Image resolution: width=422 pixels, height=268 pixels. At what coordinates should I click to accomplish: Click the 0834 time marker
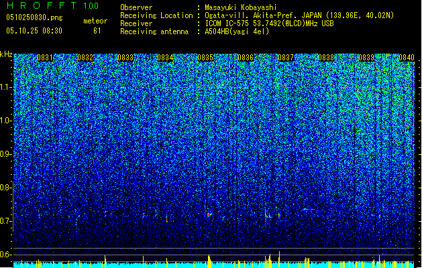(x=165, y=58)
